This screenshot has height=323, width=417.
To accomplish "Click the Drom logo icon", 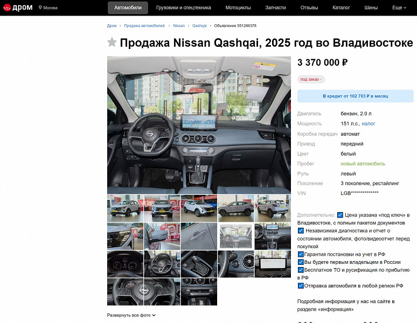I will point(6,8).
